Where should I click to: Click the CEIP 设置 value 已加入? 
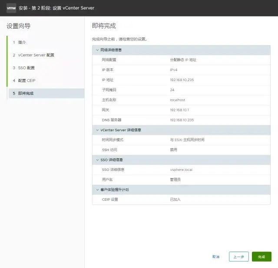175,199
